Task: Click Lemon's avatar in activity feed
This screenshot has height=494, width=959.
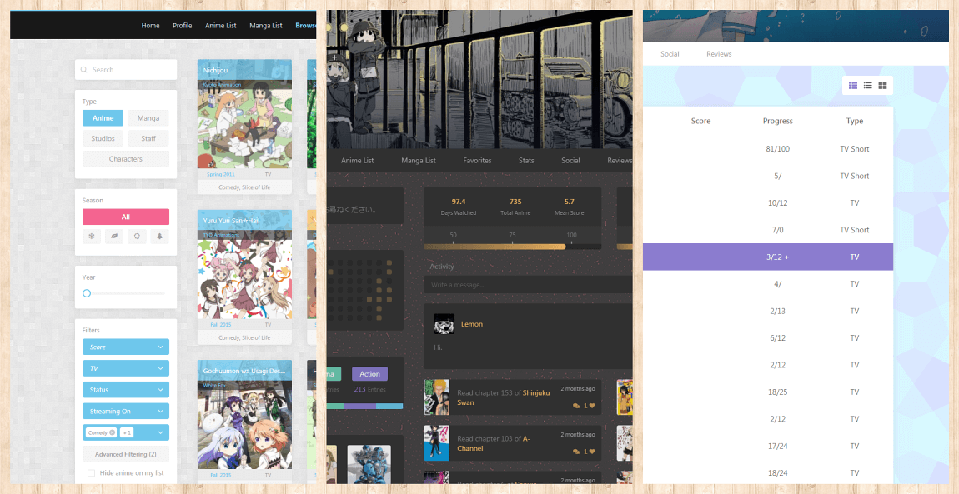Action: pos(444,323)
